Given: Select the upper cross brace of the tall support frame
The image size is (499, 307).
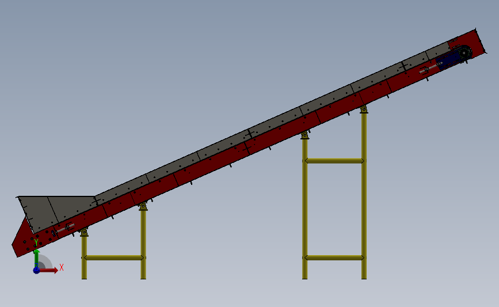Looking at the screenshot, I should [x=334, y=161].
